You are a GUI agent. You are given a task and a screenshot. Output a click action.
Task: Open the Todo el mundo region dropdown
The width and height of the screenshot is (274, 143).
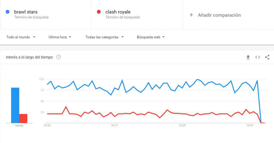point(21,37)
